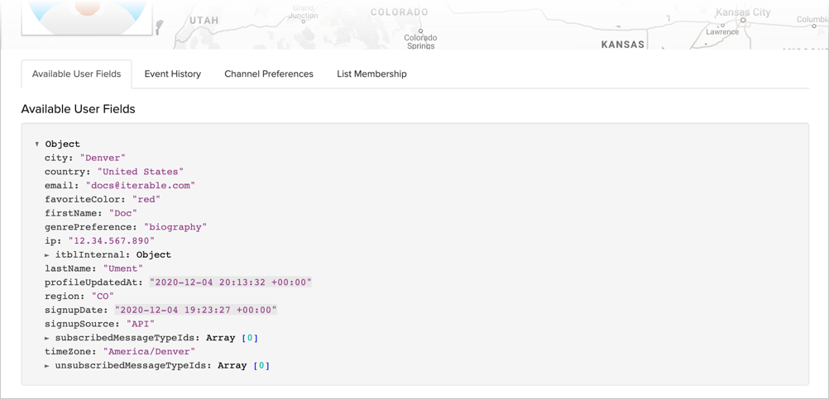Select the timeZone value America/Denver

click(149, 352)
